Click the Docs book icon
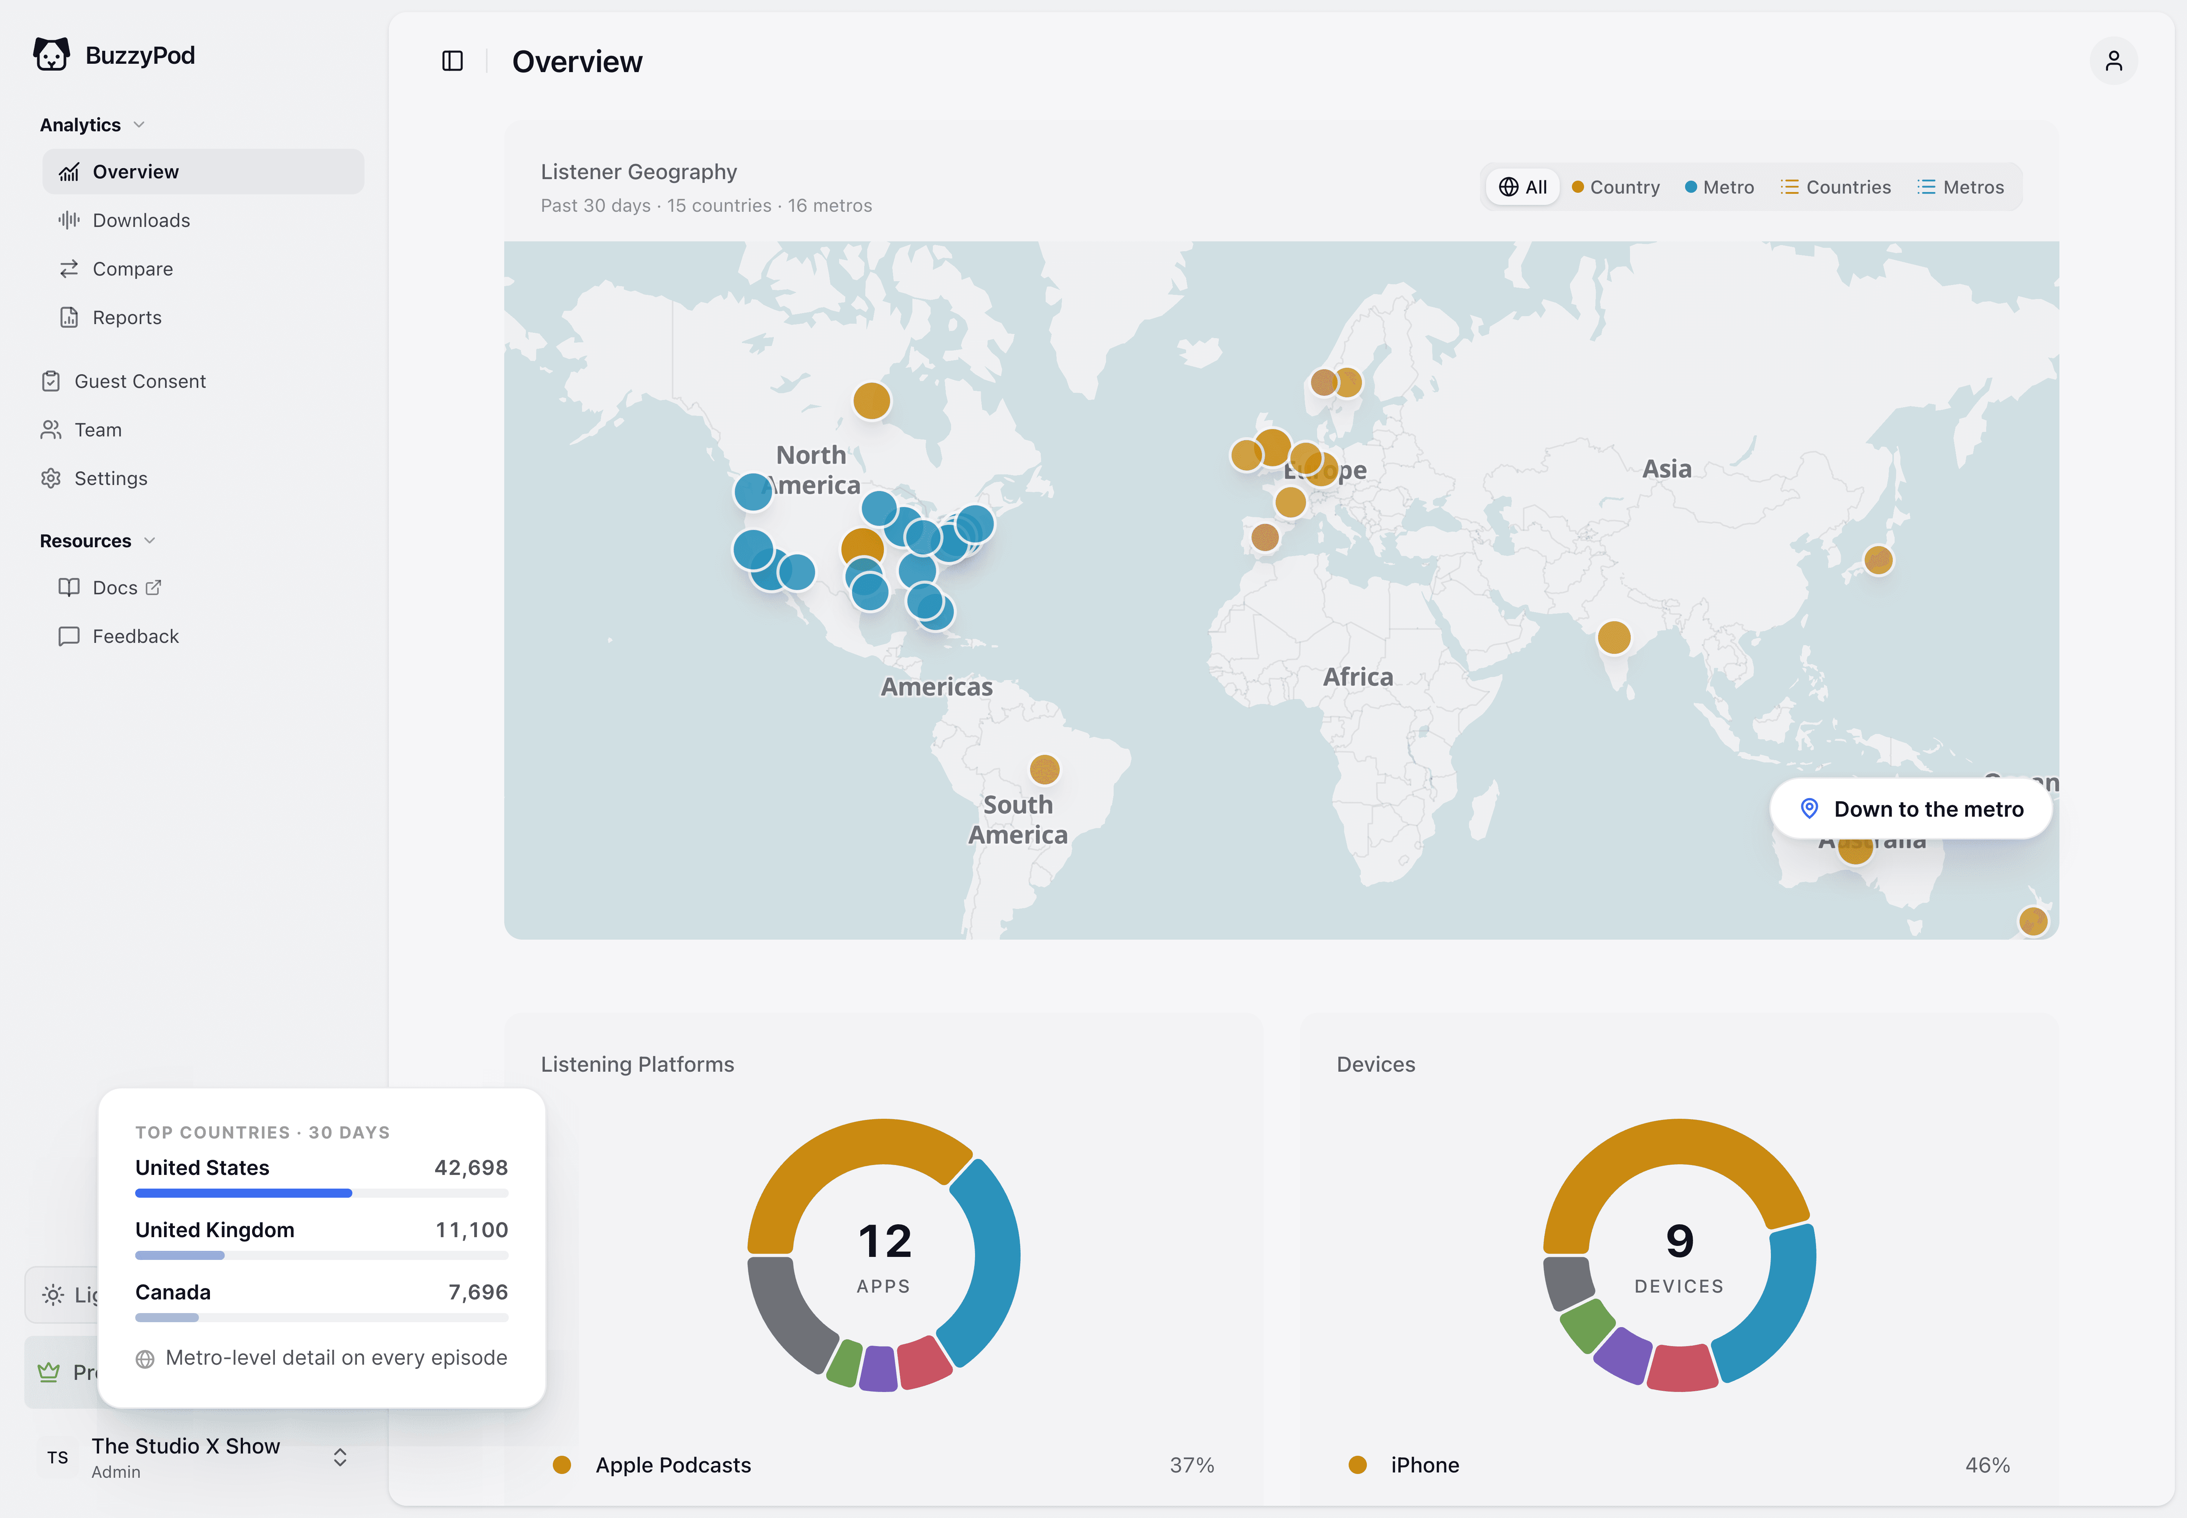 click(68, 588)
